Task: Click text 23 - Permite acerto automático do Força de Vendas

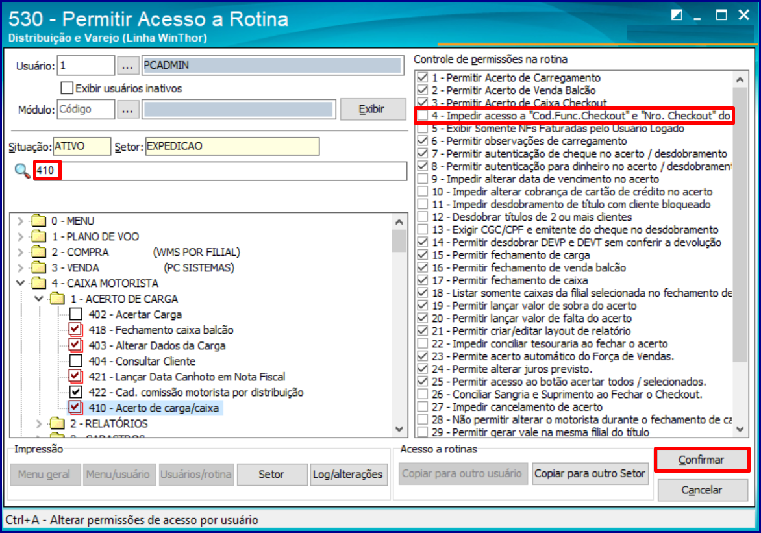Action: pos(553,356)
